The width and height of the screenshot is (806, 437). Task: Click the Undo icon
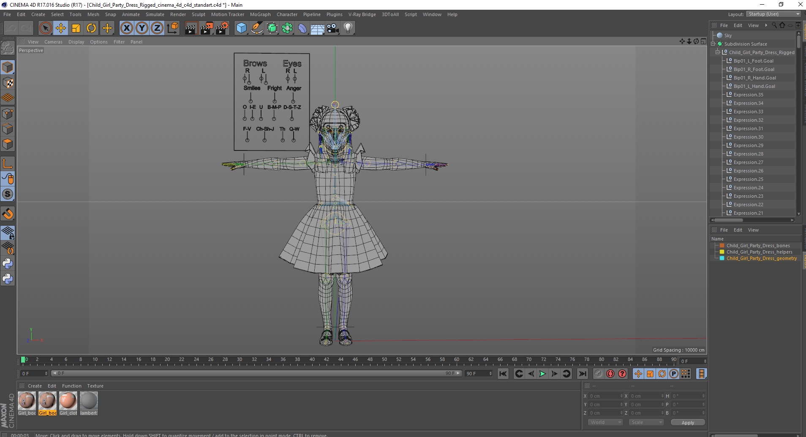click(11, 28)
